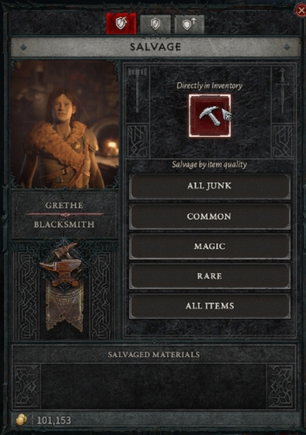Select the red Salvage tab icon
The height and width of the screenshot is (435, 306).
(121, 23)
